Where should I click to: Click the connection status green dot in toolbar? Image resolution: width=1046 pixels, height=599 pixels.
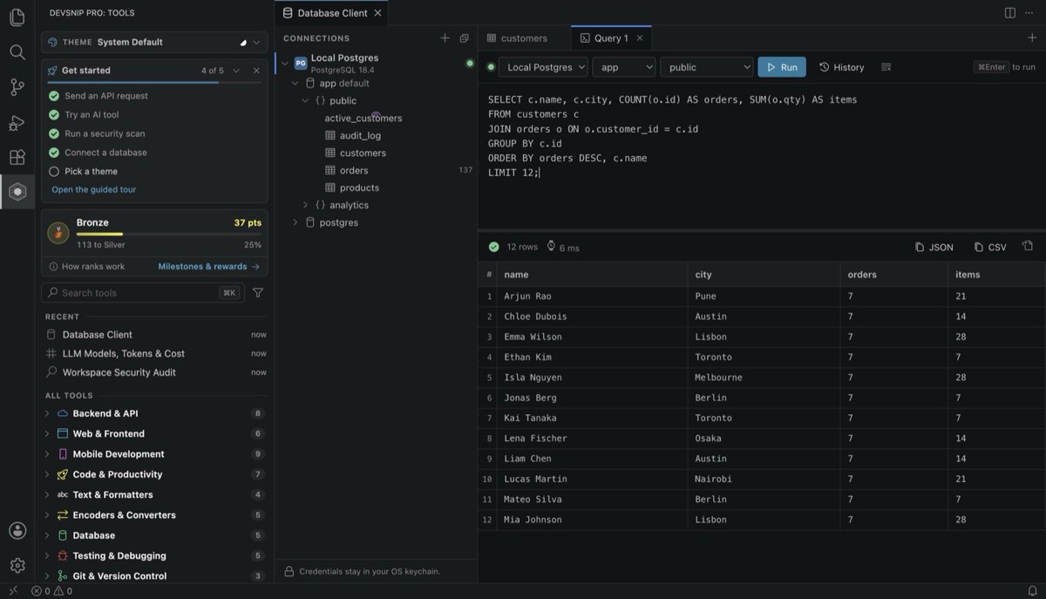coord(491,67)
